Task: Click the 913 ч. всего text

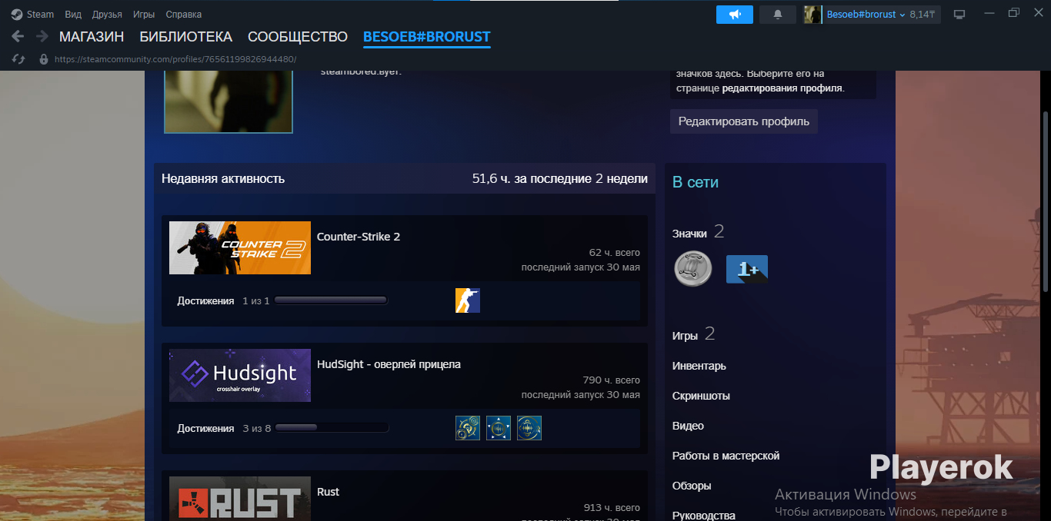Action: pos(612,507)
